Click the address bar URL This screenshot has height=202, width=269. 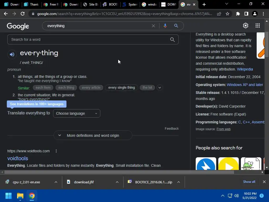[125, 14]
